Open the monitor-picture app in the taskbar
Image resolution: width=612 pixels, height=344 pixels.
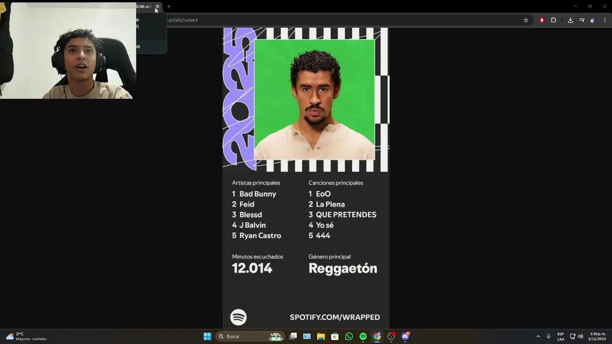[x=307, y=336]
